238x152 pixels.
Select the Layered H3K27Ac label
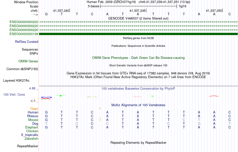16,81
